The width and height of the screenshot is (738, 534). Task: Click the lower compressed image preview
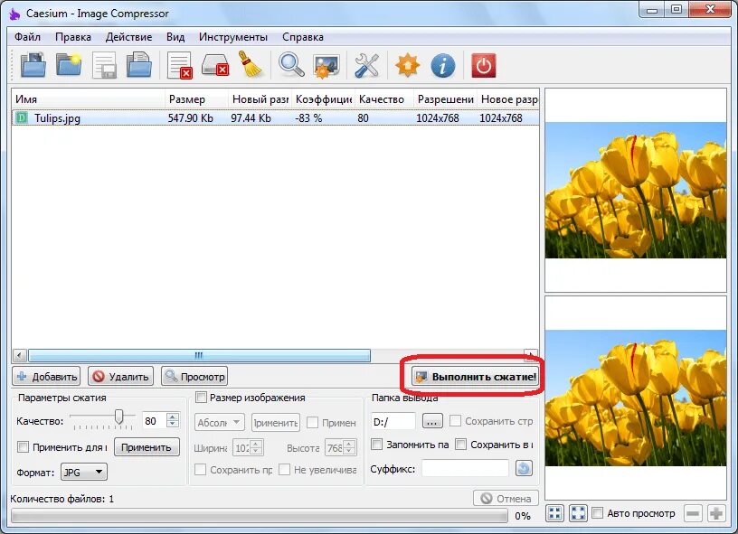click(x=636, y=398)
